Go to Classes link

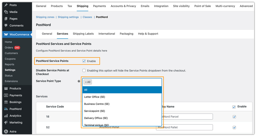87,17
